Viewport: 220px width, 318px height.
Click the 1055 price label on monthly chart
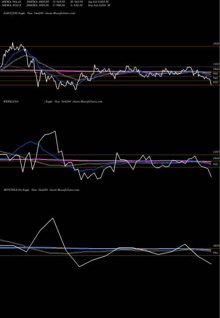click(216, 246)
